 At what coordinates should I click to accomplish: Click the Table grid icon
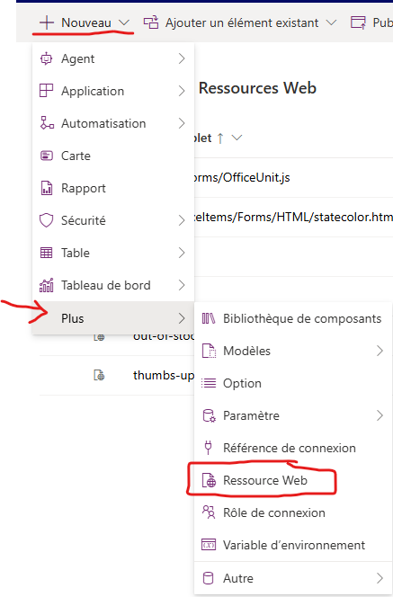[47, 253]
